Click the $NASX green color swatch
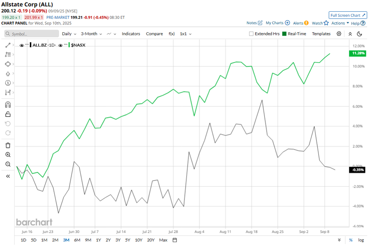This screenshot has height=245, width=370. tap(69, 45)
